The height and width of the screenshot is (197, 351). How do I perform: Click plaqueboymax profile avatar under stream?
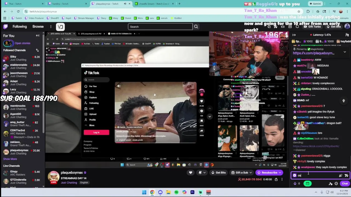tap(53, 177)
